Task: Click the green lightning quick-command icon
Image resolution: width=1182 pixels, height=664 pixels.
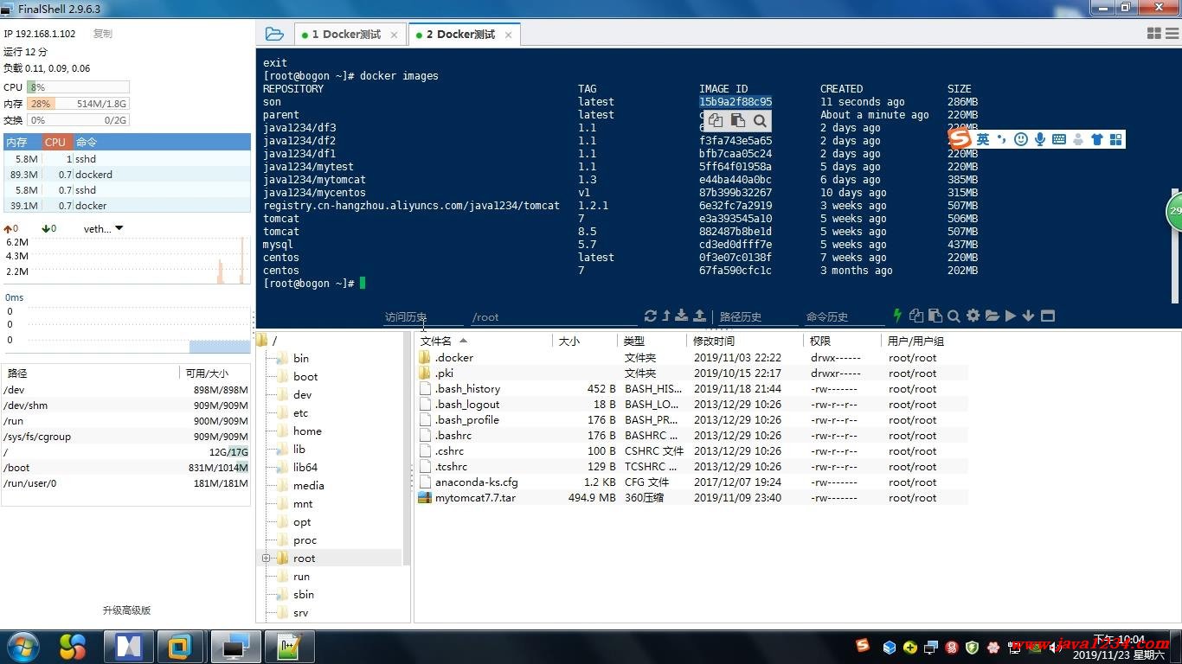Action: [x=897, y=316]
